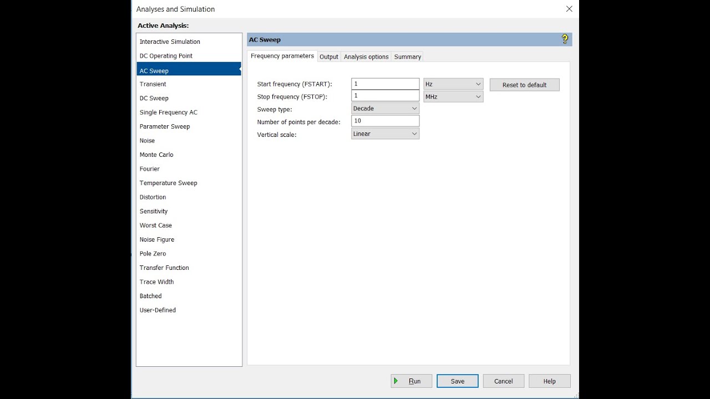Viewport: 710px width, 399px height.
Task: Select Parameter Sweep analysis
Action: tap(189, 126)
